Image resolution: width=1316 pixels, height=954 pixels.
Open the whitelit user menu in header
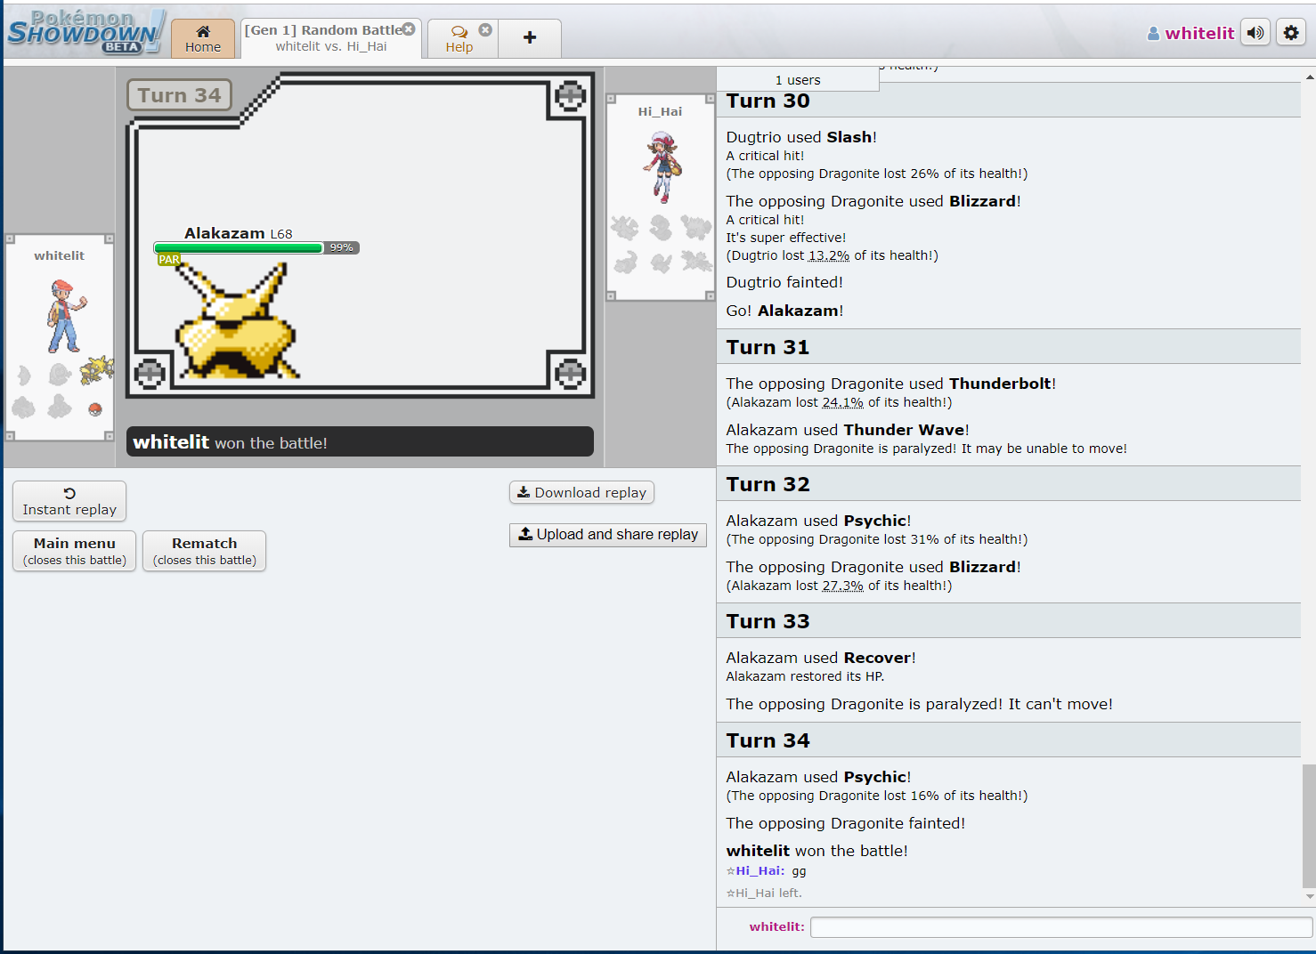click(x=1190, y=33)
